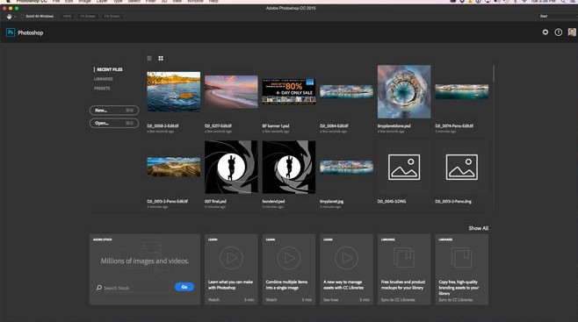The image size is (578, 322).
Task: Click Sync to CC Libraries under 'Free brushes'
Action: [x=398, y=300]
